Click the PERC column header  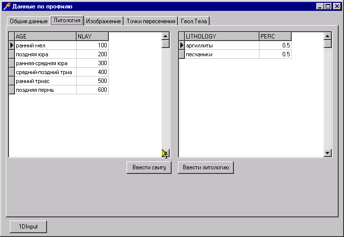click(275, 37)
